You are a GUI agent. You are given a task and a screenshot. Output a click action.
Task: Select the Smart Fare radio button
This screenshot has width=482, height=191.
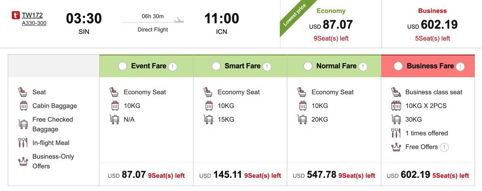[x=216, y=66]
